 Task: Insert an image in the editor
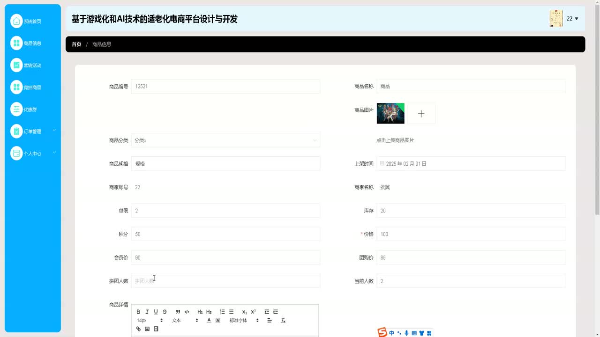(x=147, y=329)
